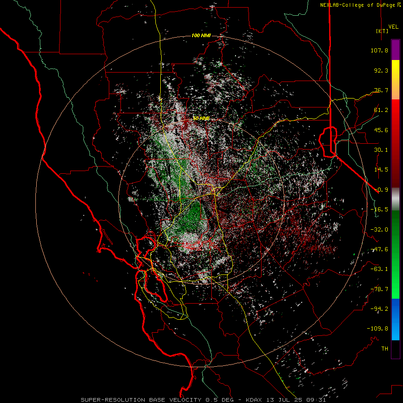Click the -109.8 legend value

[x=377, y=329]
